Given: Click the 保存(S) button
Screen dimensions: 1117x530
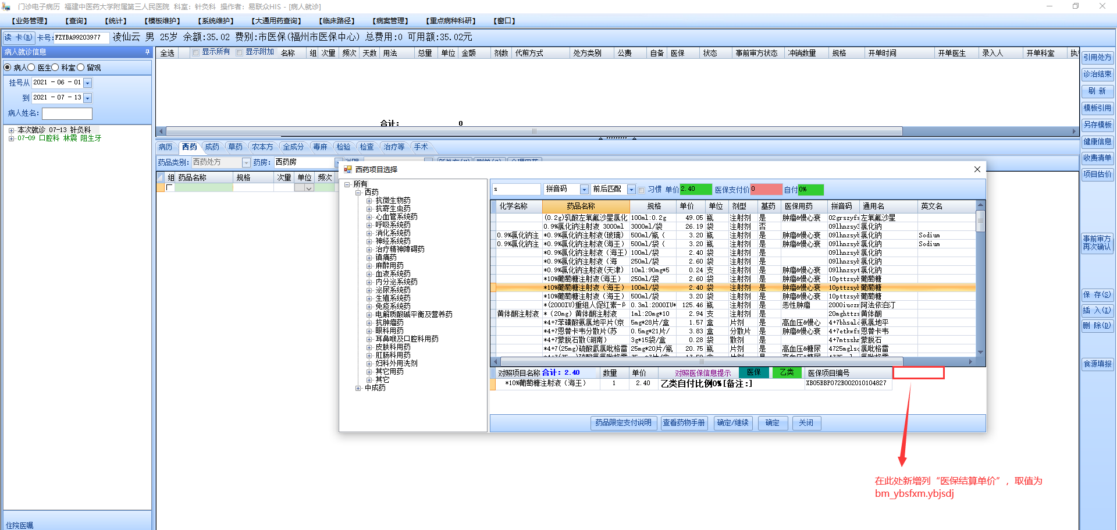Looking at the screenshot, I should 1098,295.
